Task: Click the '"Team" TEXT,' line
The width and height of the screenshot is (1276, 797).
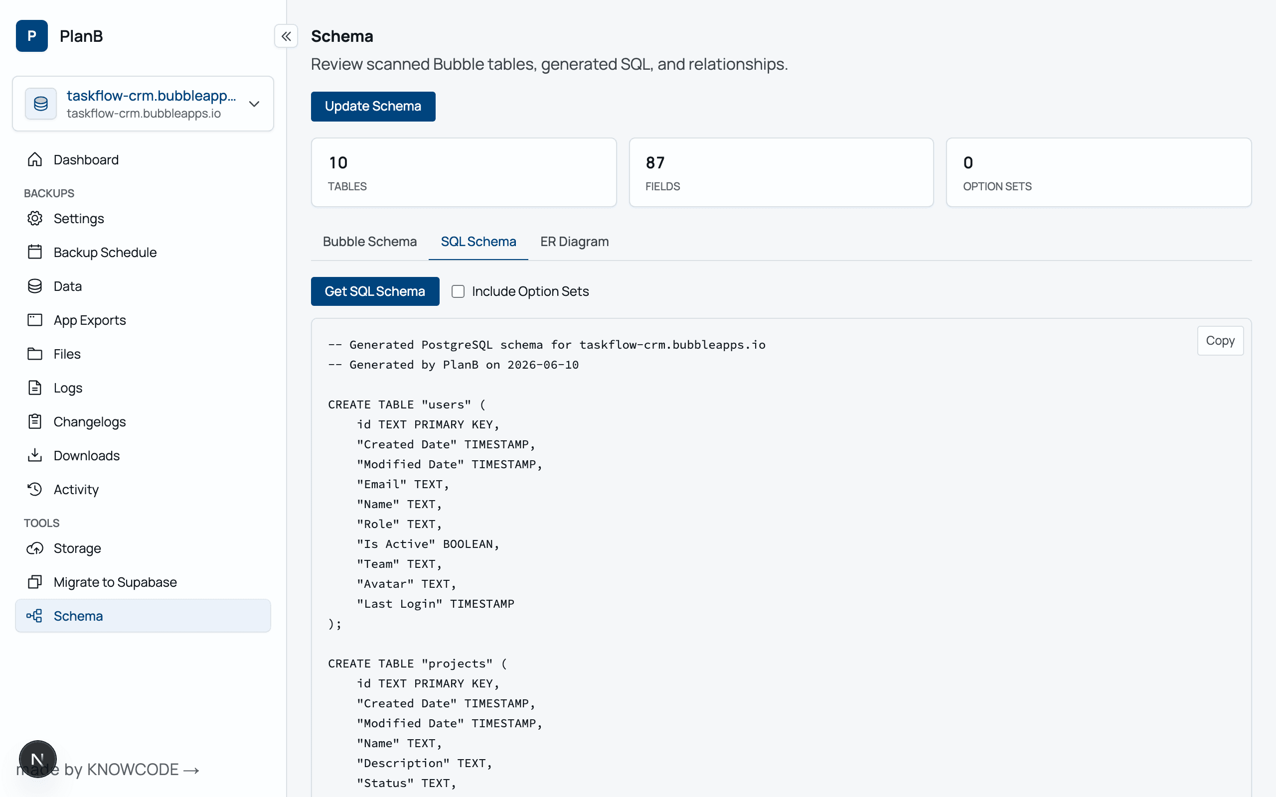Action: [x=399, y=564]
